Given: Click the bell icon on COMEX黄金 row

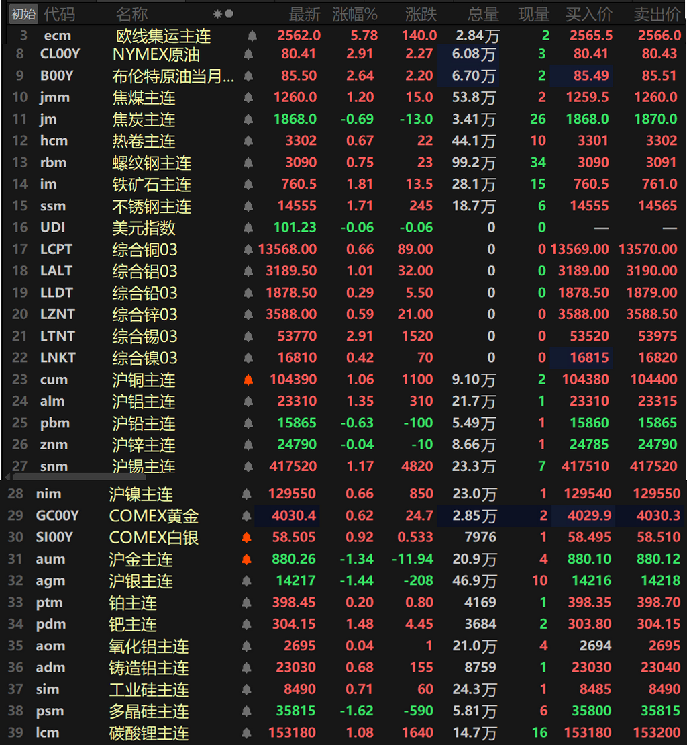Looking at the screenshot, I should point(246,515).
